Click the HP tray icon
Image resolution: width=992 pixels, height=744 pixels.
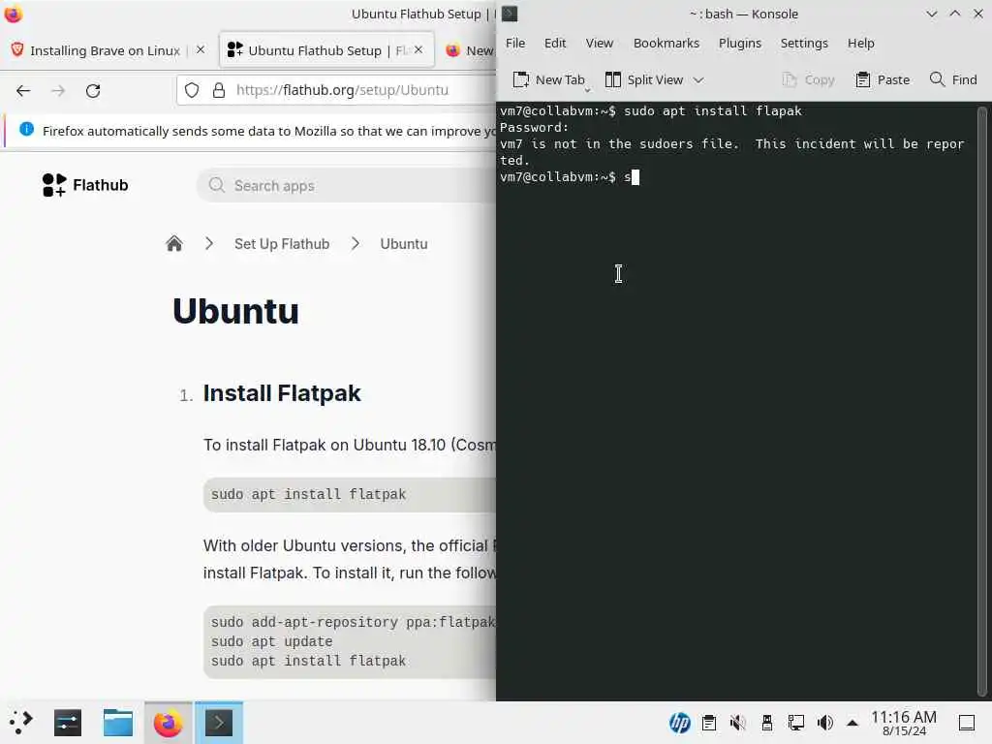coord(679,723)
